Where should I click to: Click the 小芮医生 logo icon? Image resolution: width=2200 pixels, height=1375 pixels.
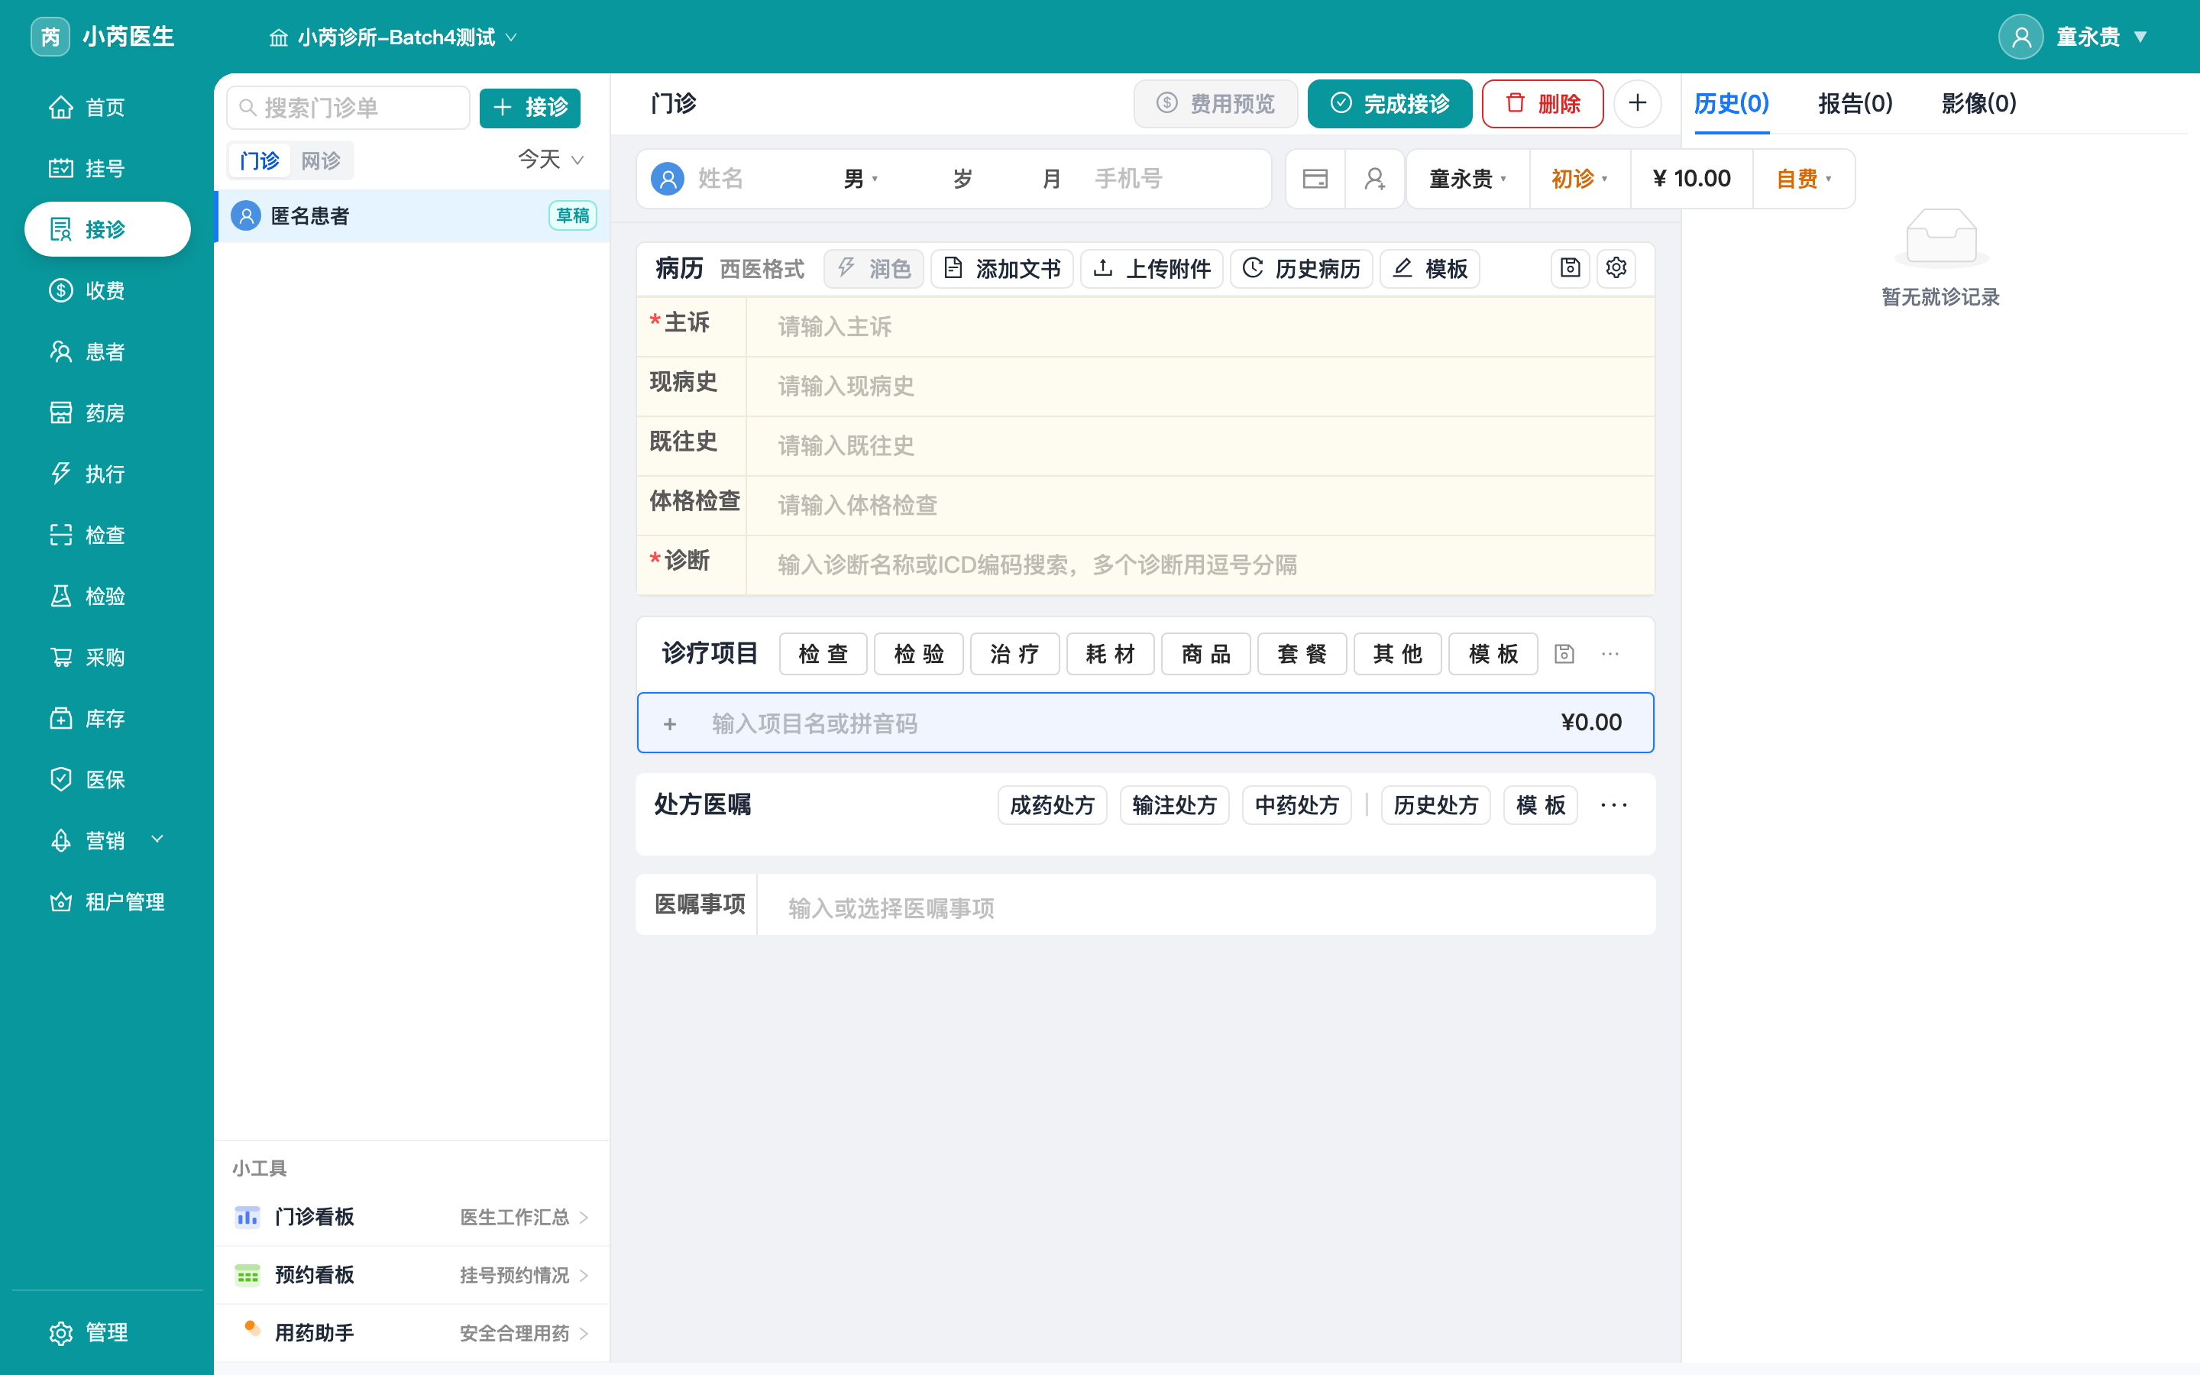[50, 37]
